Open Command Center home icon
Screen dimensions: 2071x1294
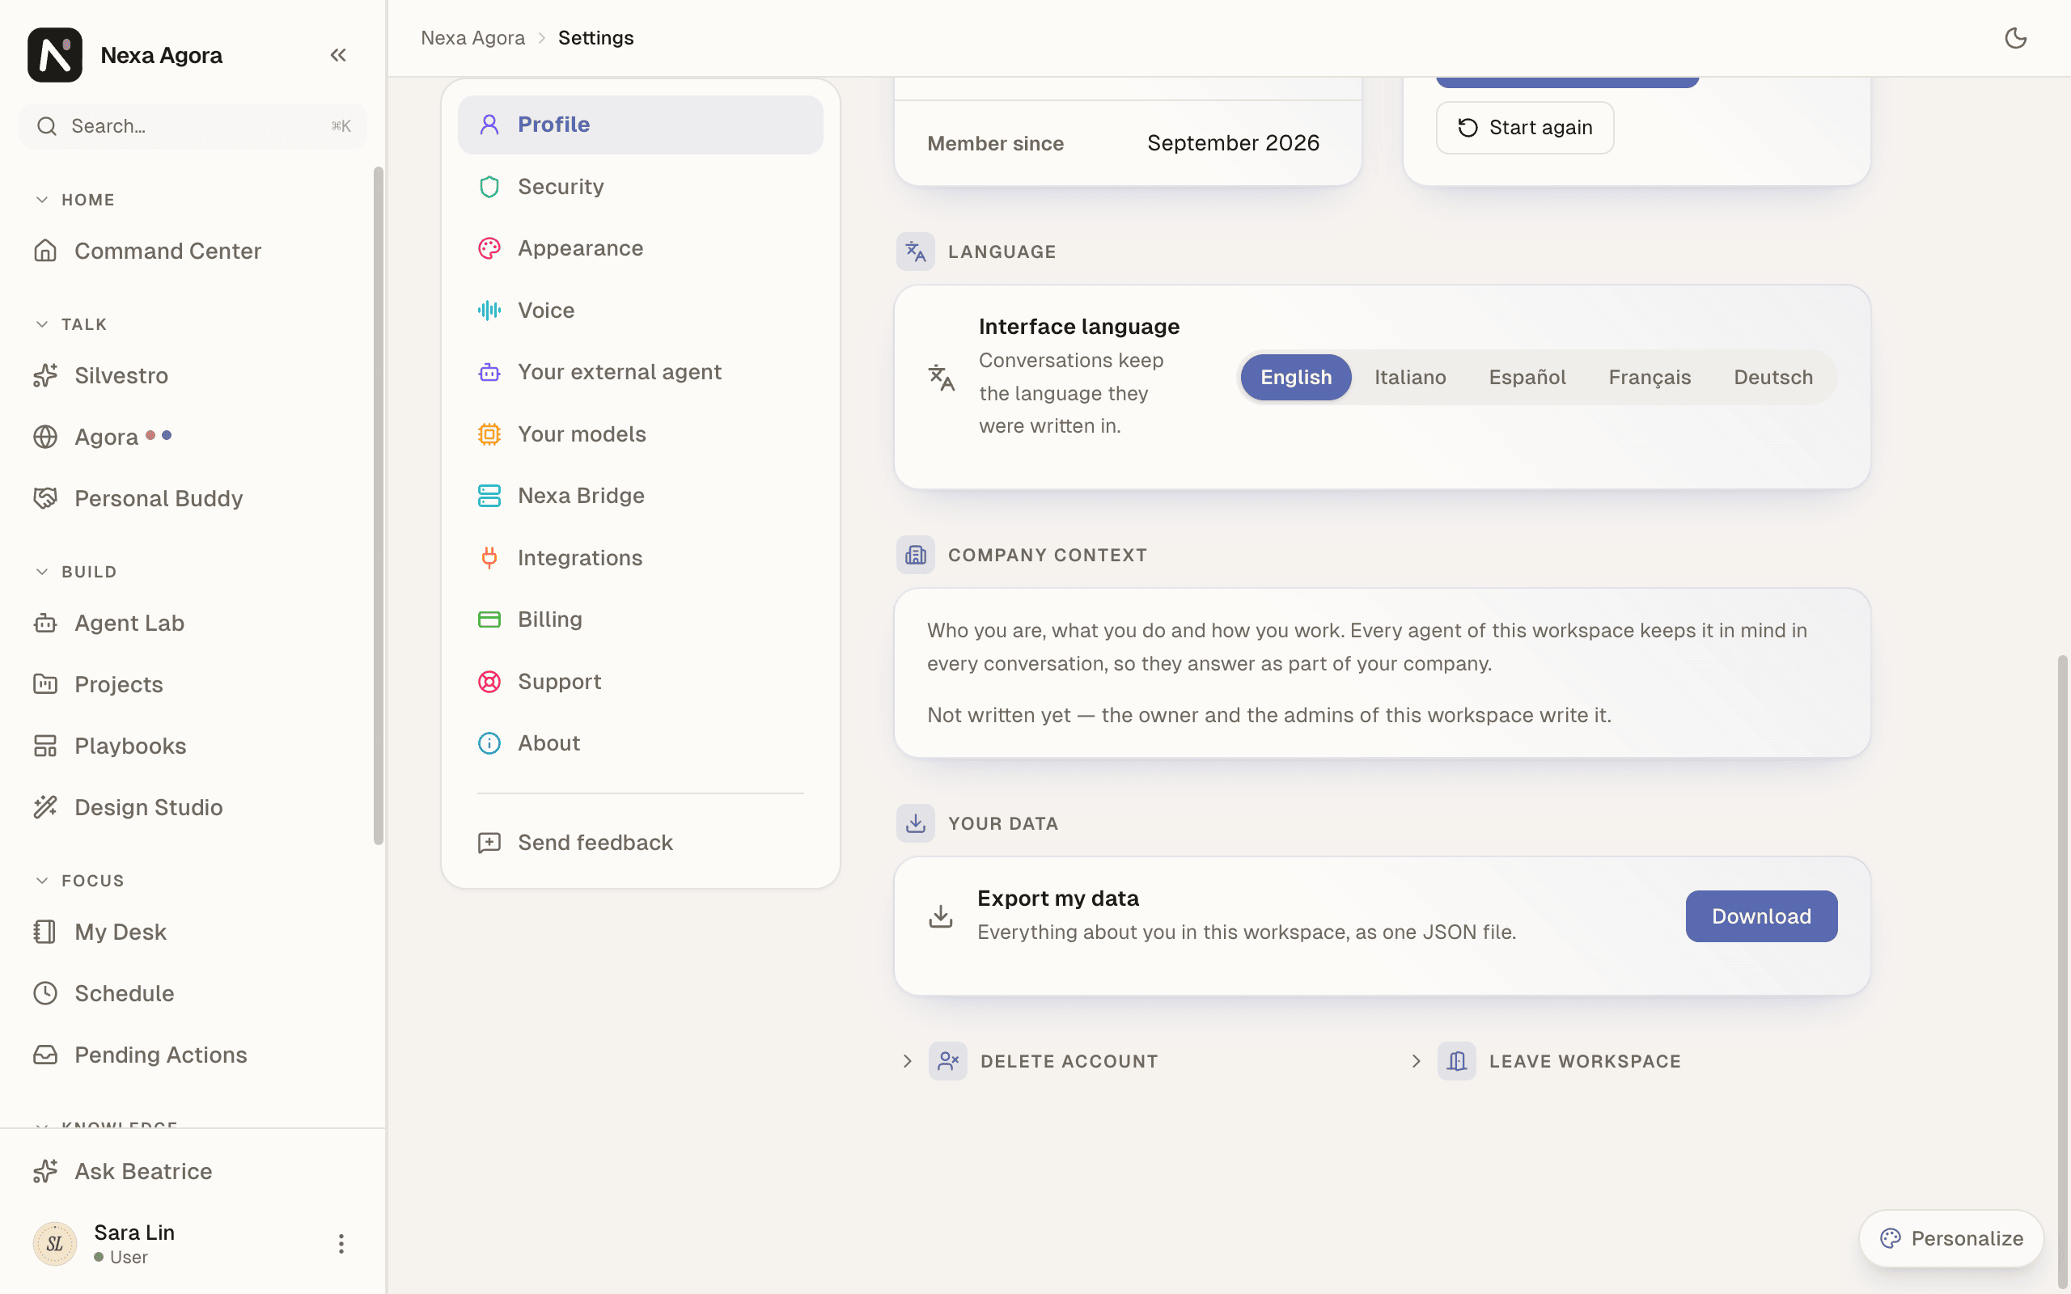click(x=45, y=251)
